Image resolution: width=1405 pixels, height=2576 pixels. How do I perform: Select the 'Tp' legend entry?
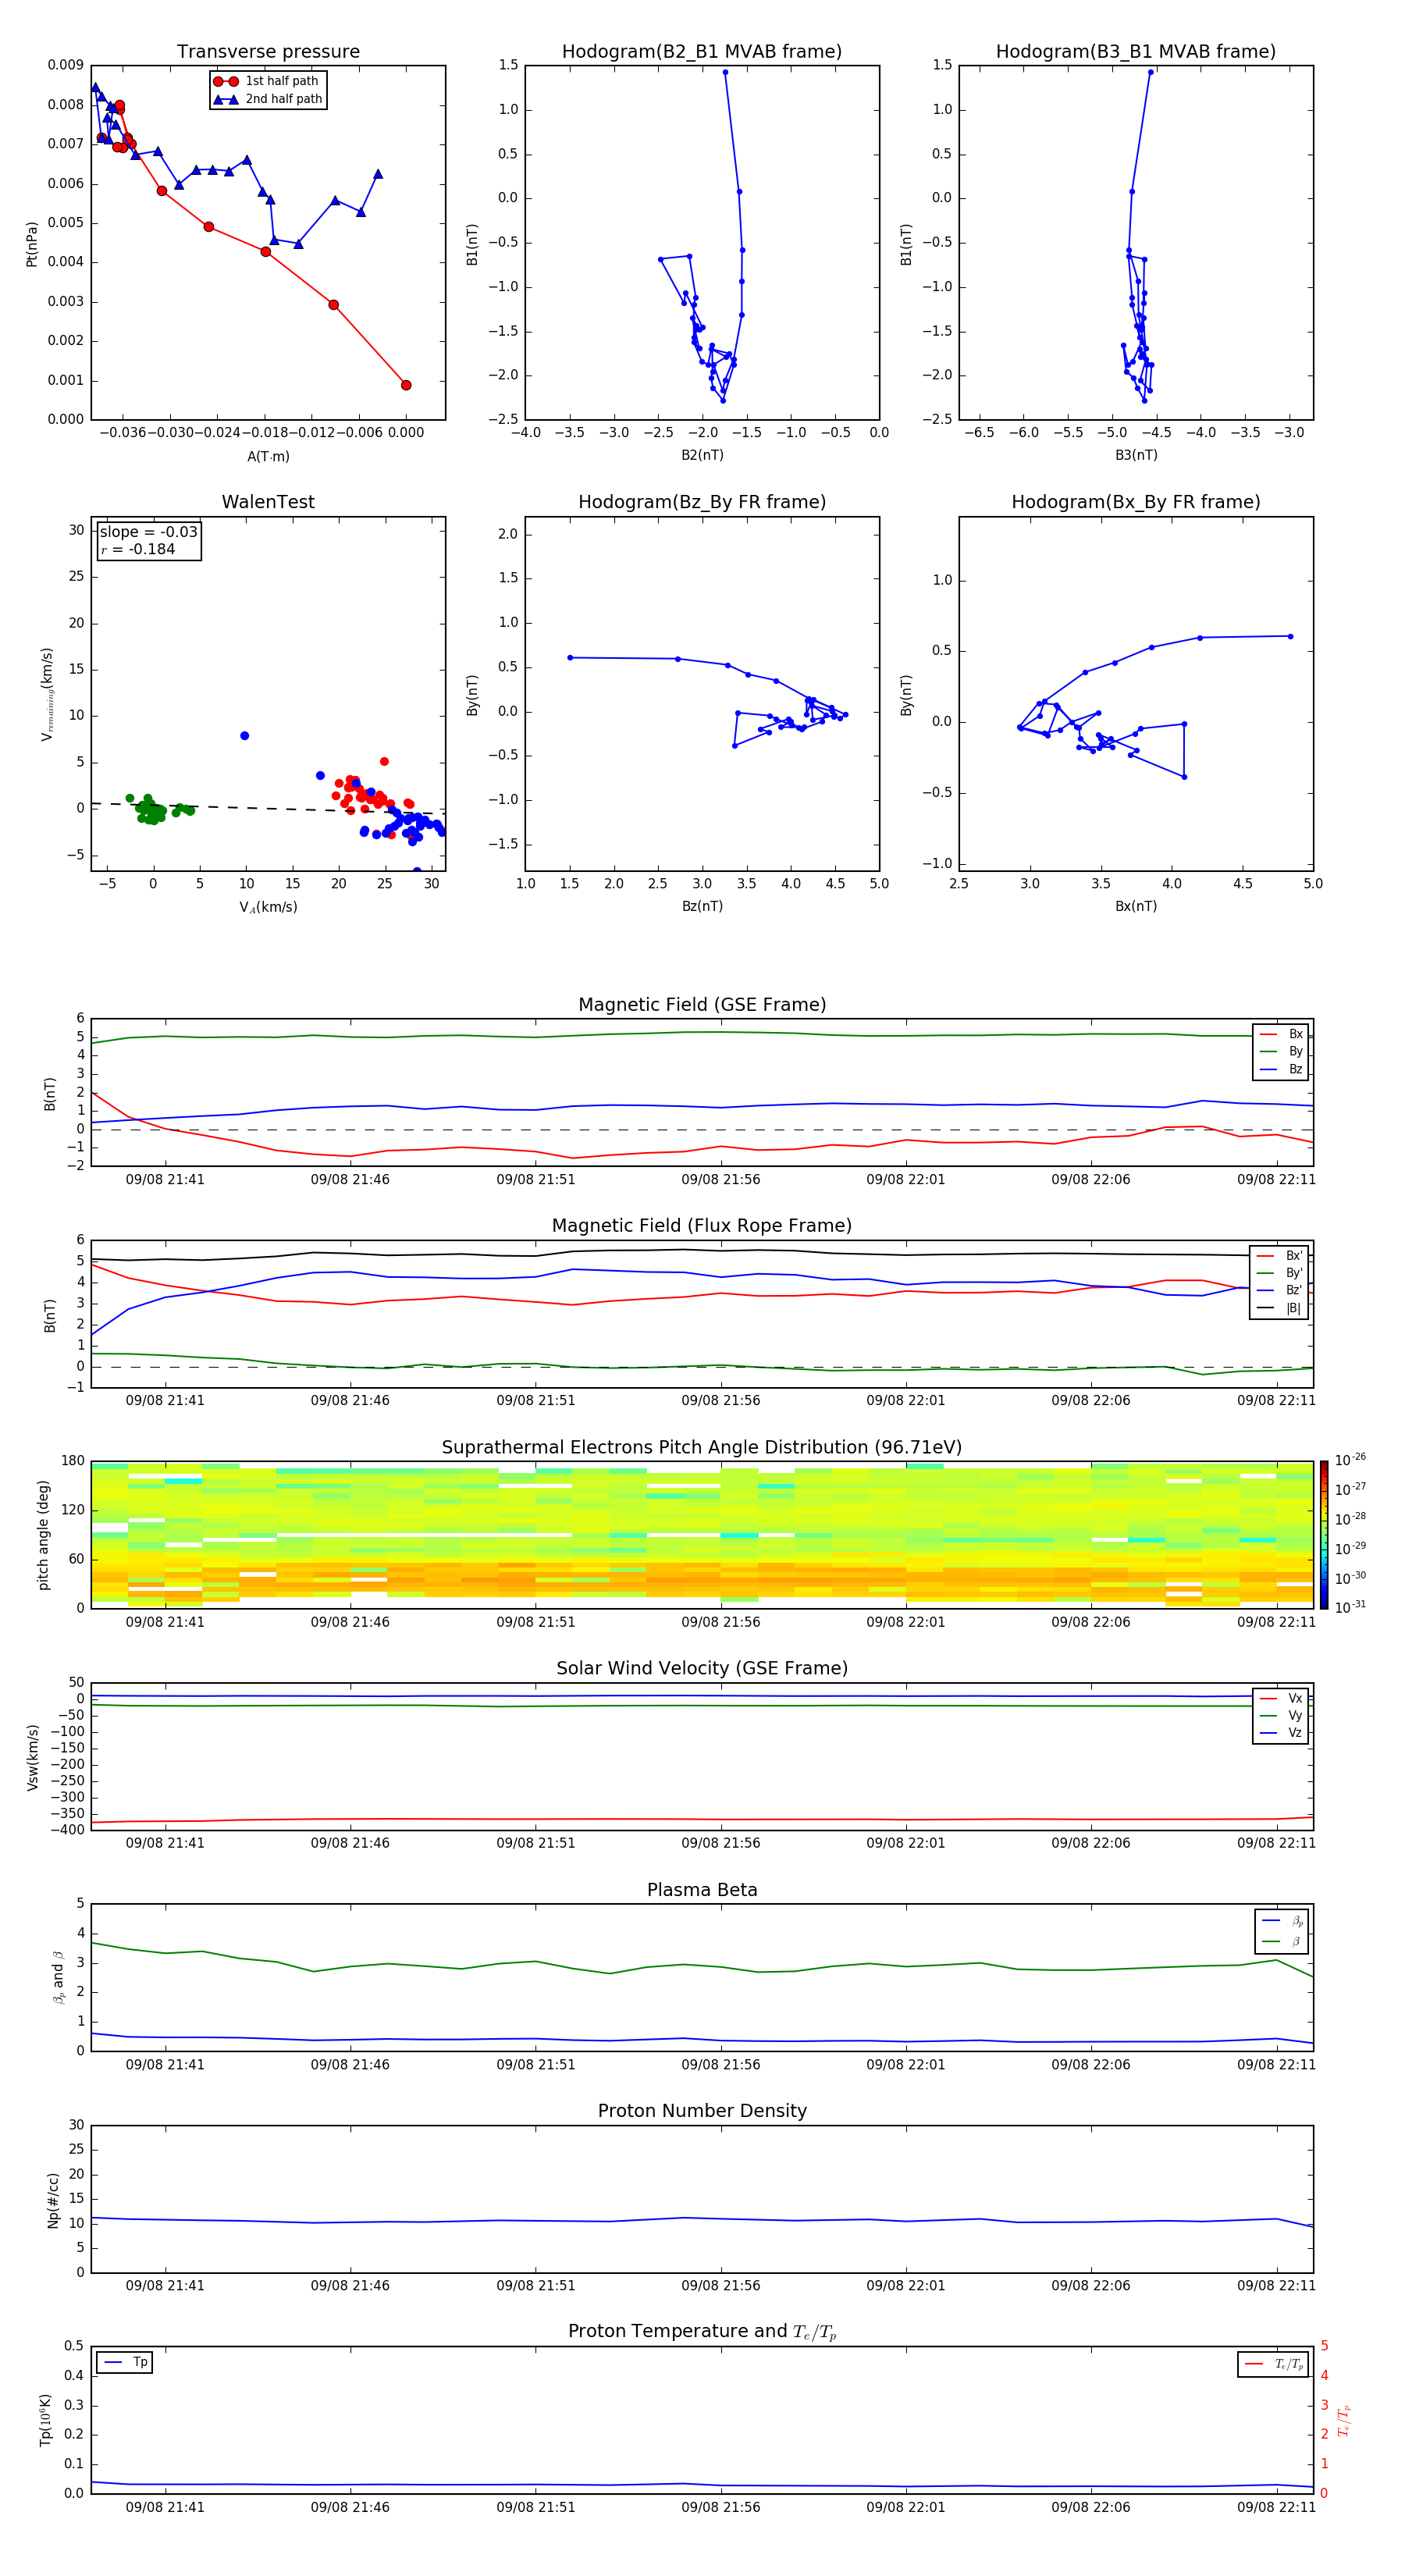pos(125,2363)
